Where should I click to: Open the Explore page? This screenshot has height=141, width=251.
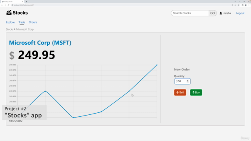pyautogui.click(x=10, y=22)
